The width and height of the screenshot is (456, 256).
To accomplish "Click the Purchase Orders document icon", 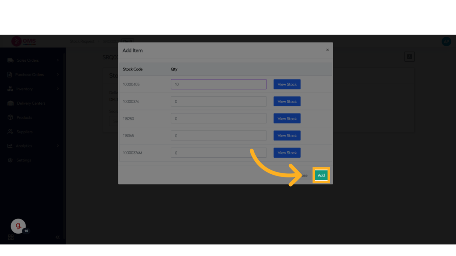I will click(x=10, y=75).
